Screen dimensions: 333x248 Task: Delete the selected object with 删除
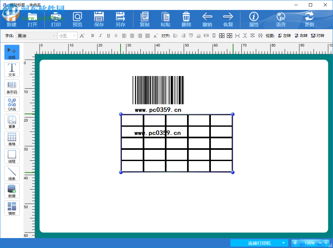point(186,19)
